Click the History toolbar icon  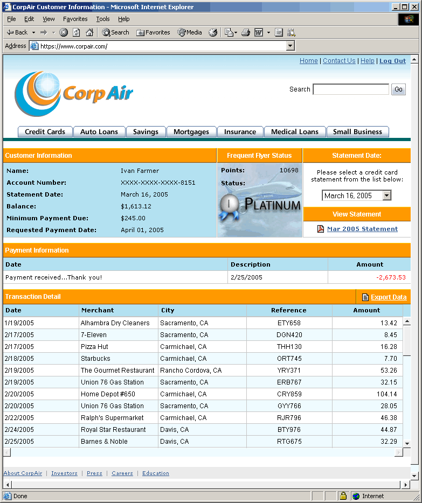click(213, 32)
